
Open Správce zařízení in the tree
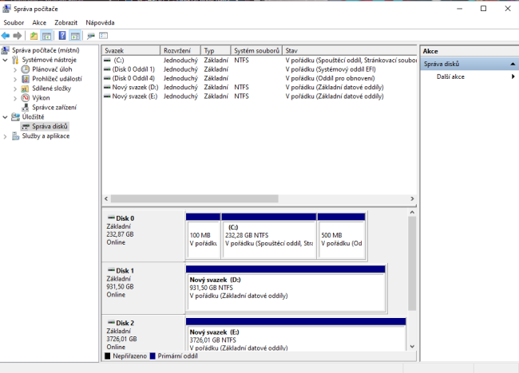54,107
